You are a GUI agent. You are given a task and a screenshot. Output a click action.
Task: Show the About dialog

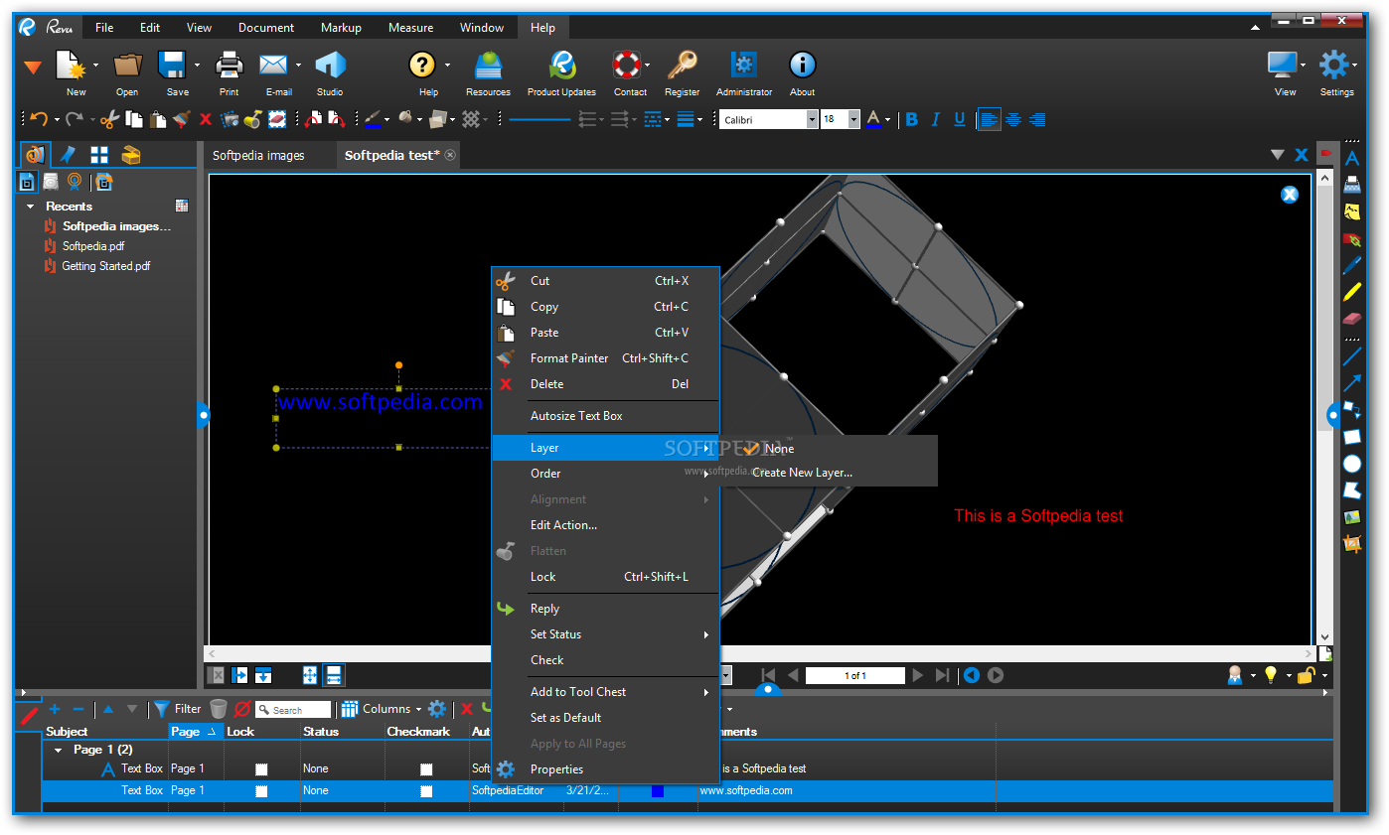[802, 66]
